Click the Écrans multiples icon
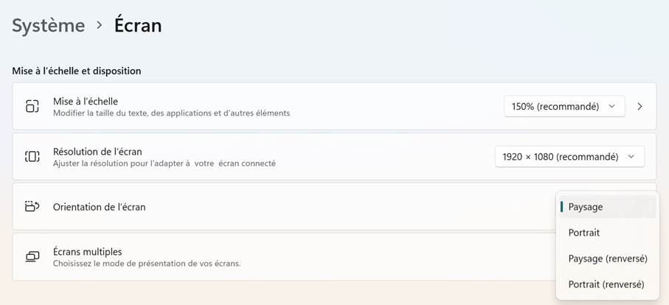669x305 pixels. pyautogui.click(x=32, y=256)
